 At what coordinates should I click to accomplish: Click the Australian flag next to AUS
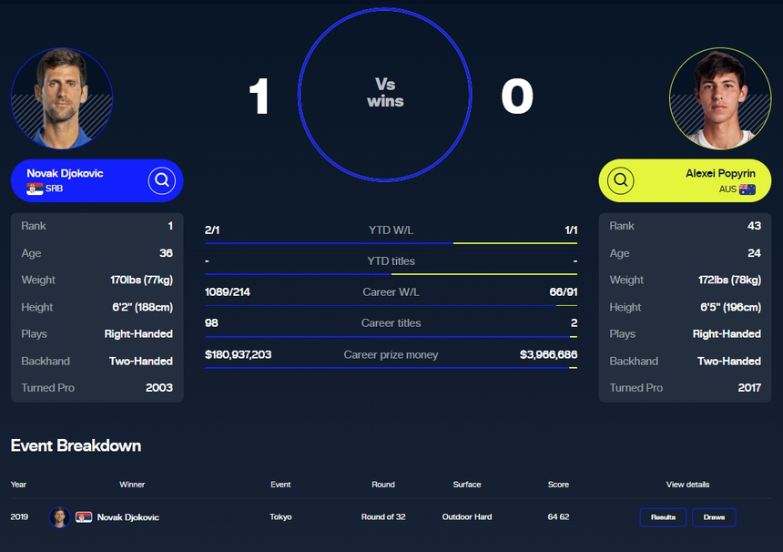click(x=747, y=189)
